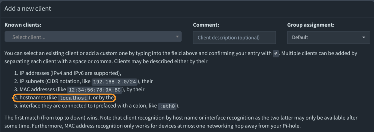This screenshot has width=374, height=132.
Task: Click the 'interface they are connected to' item
Action: [88, 106]
